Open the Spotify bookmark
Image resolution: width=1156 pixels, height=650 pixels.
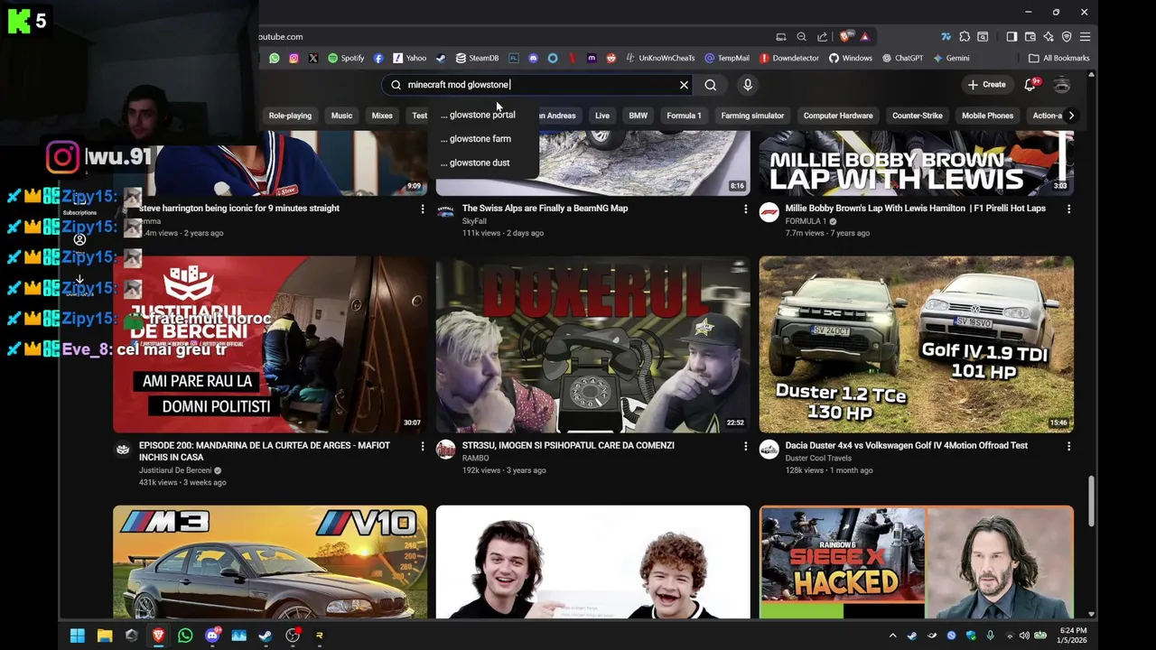[x=346, y=58]
